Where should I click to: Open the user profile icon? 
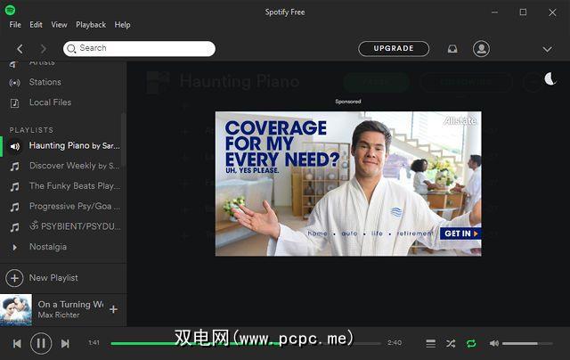tap(481, 49)
